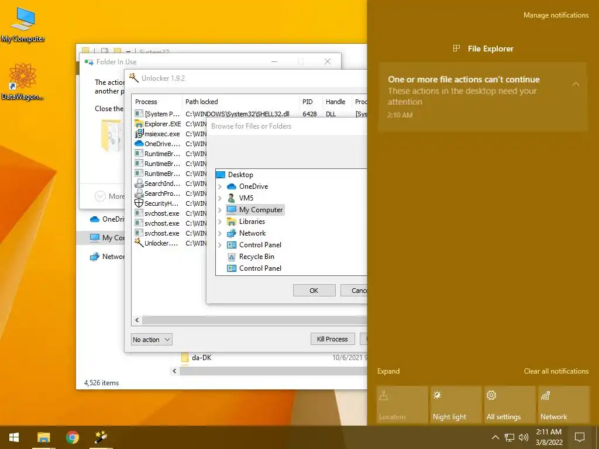Select the SearchPro... process icon

(139, 193)
